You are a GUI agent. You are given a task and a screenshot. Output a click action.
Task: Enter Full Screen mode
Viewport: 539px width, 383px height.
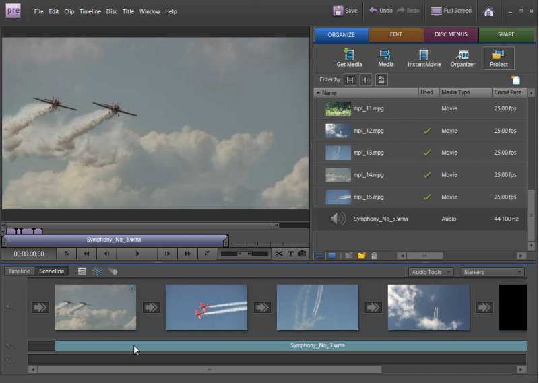451,11
